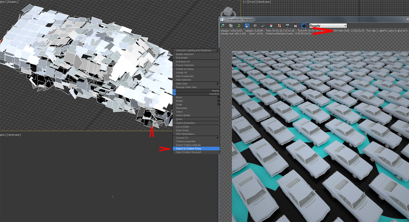Expand the State Sets submenu

tap(196, 84)
